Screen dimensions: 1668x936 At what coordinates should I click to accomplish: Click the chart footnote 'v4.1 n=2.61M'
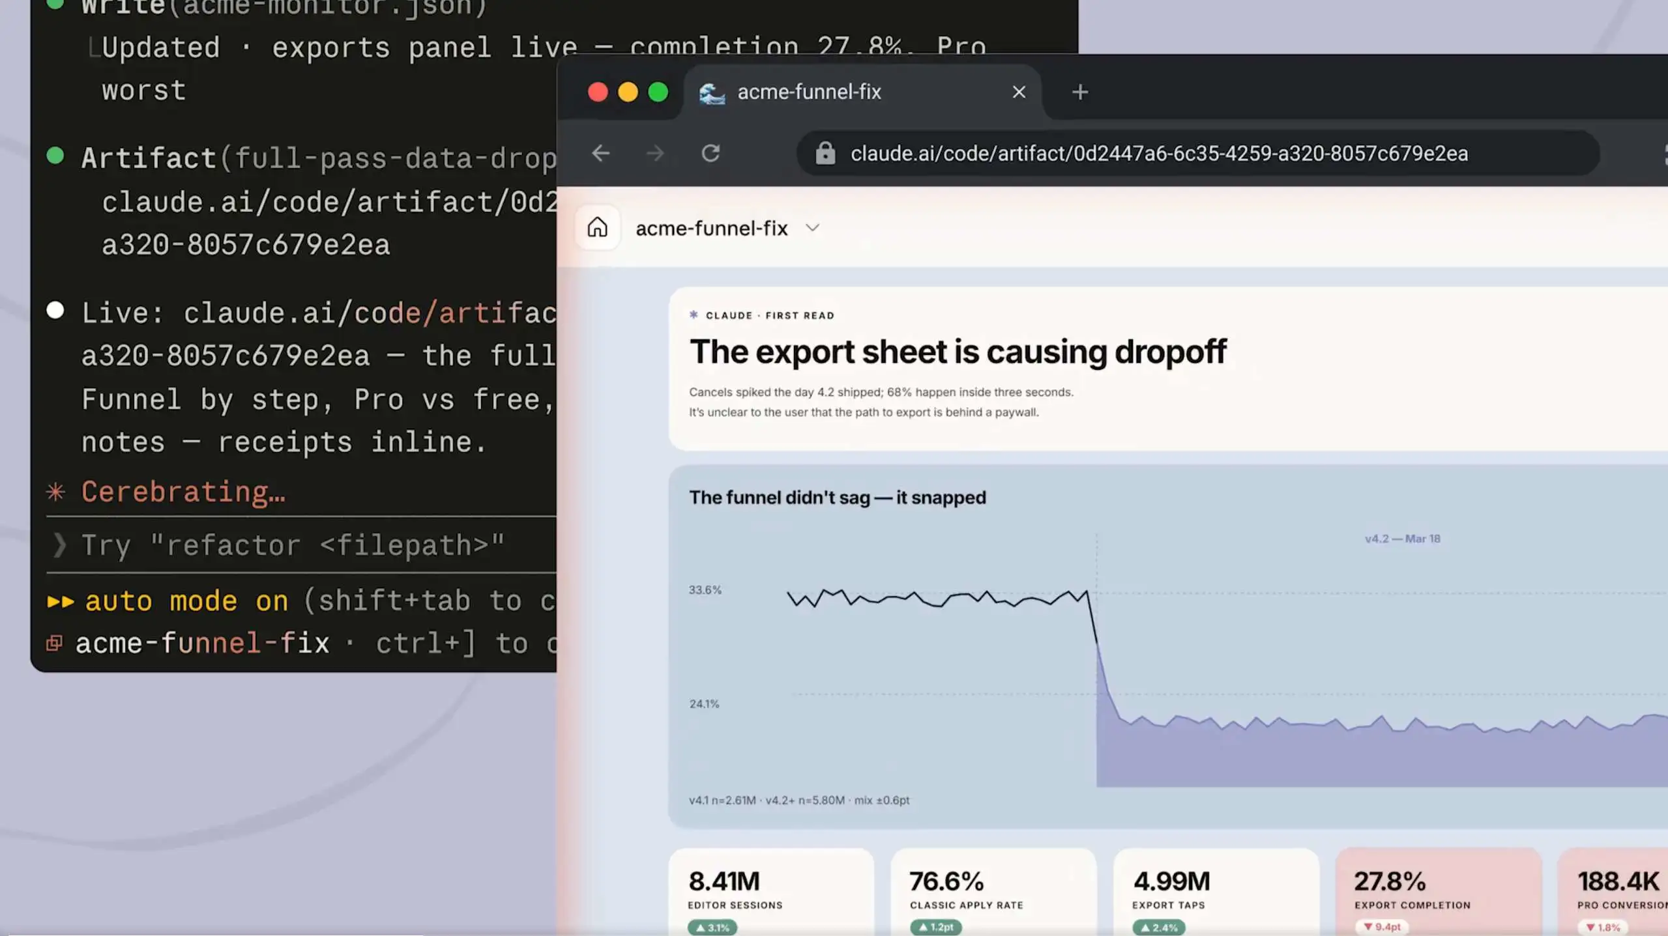[722, 800]
